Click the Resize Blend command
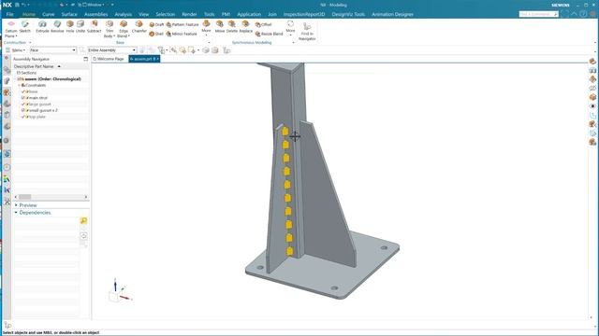 pyautogui.click(x=269, y=34)
